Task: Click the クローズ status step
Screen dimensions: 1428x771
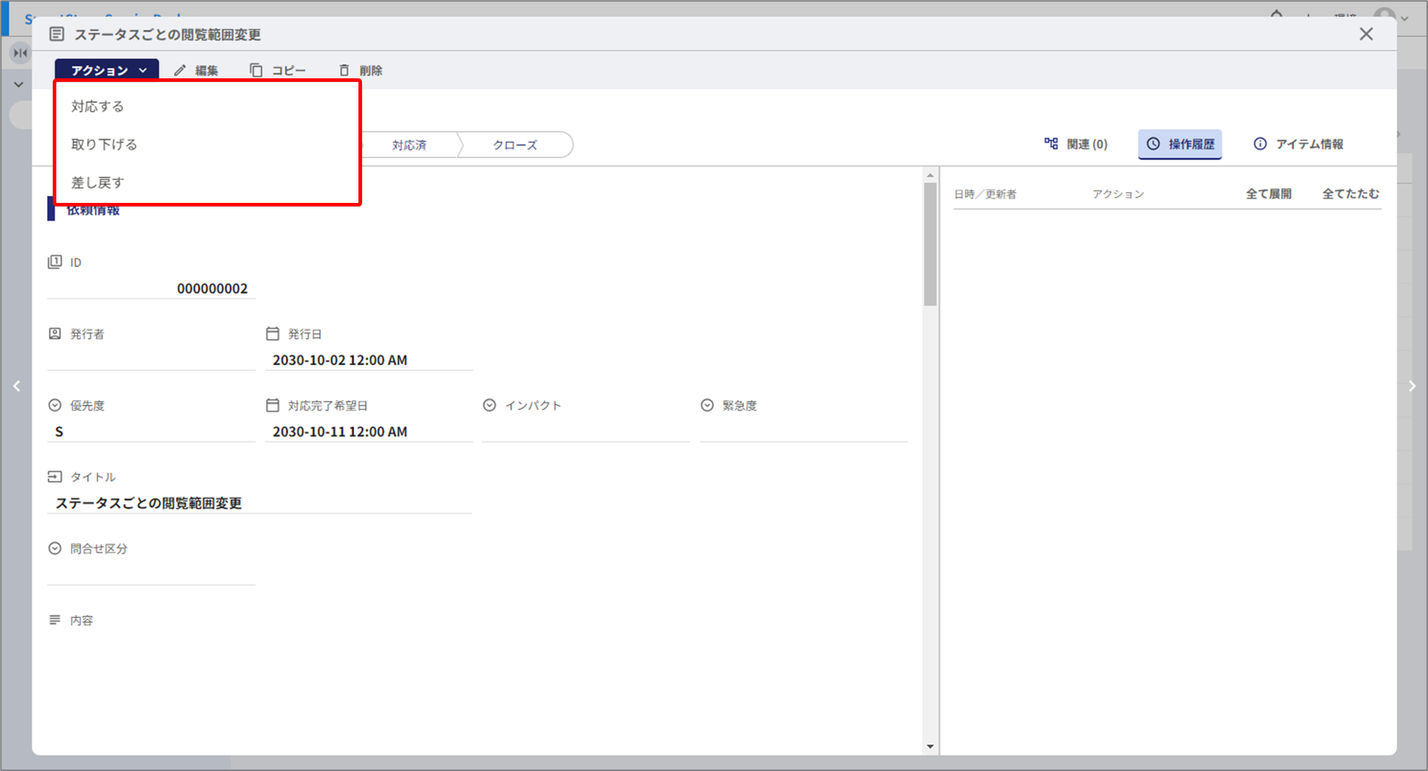Action: tap(514, 145)
